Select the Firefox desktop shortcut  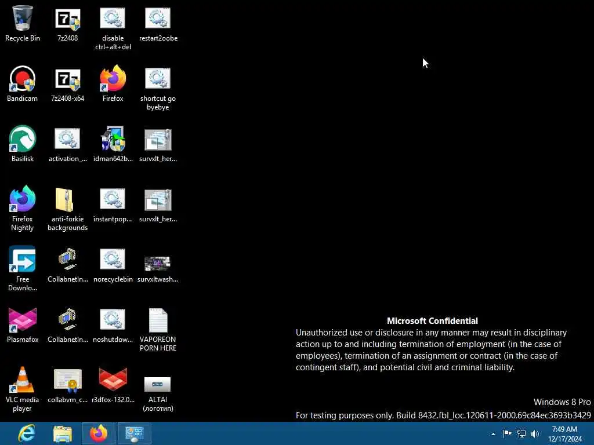click(113, 83)
